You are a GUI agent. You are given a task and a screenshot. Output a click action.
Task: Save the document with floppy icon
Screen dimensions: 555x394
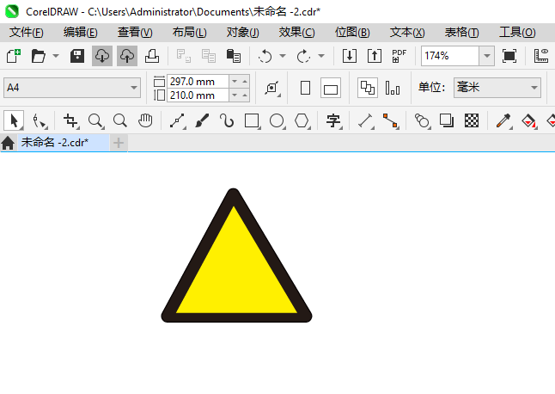coord(77,56)
